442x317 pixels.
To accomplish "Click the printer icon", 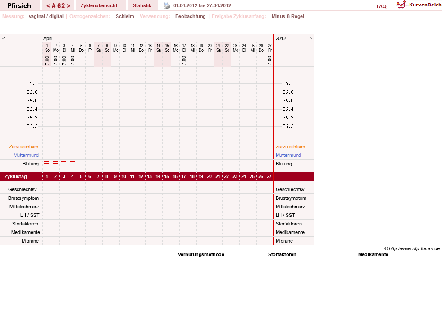I will [x=167, y=6].
